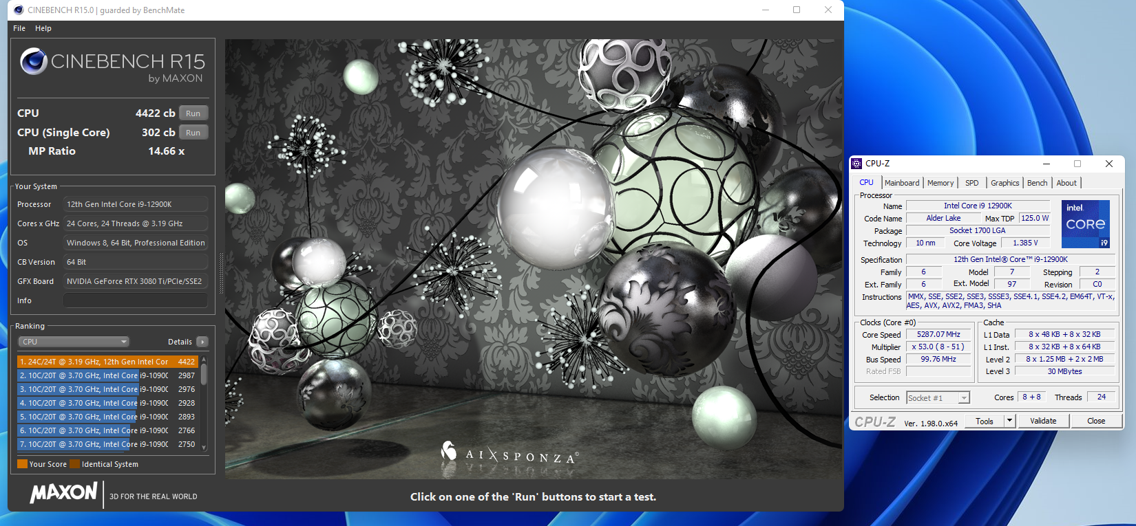Switch to the Bench tab in CPU-Z

[x=1037, y=183]
